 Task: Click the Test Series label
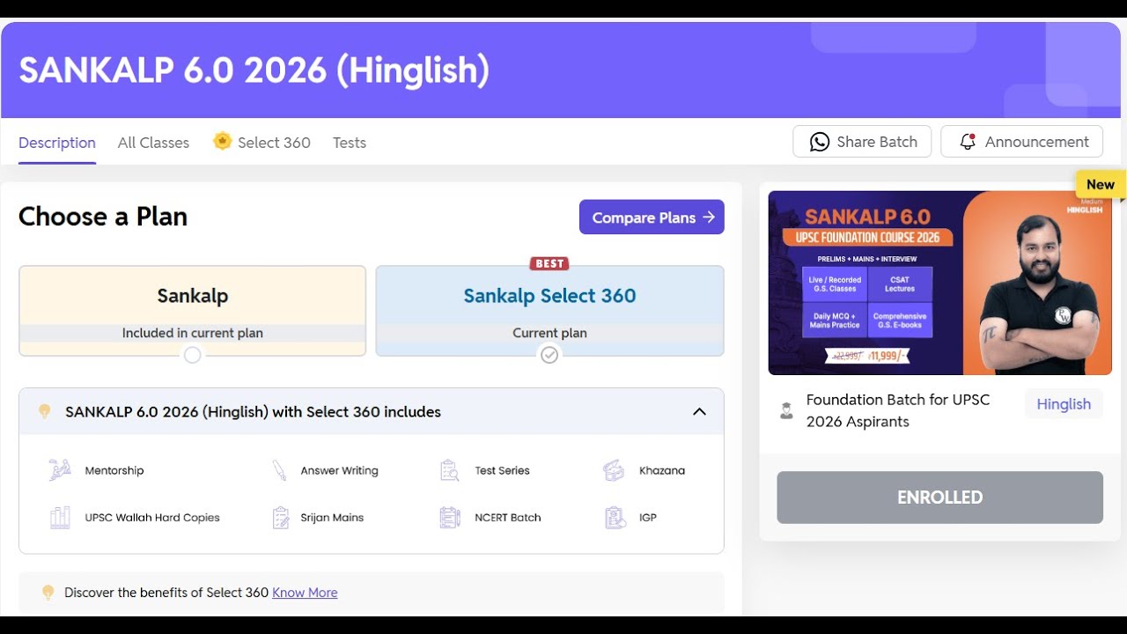click(x=503, y=470)
